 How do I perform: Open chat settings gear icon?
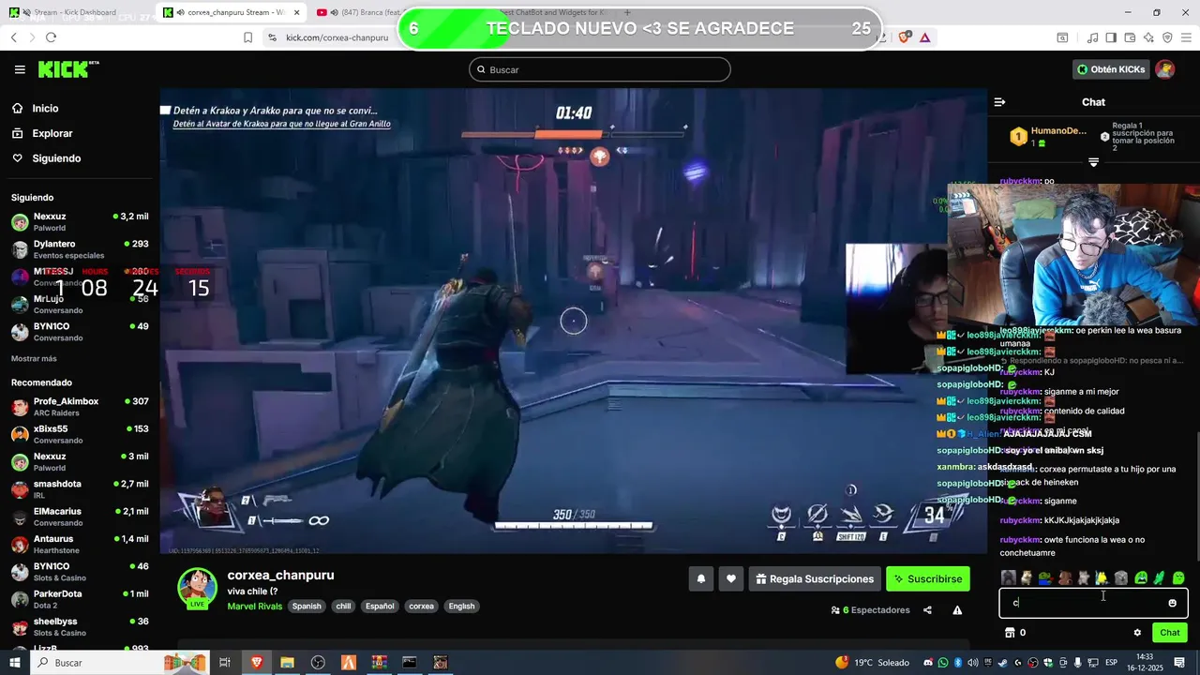(x=1137, y=633)
